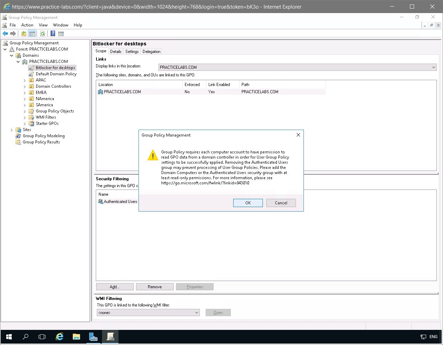Viewport: 443px width, 345px height.
Task: Expand the APAC organizational unit
Action: pyautogui.click(x=24, y=80)
